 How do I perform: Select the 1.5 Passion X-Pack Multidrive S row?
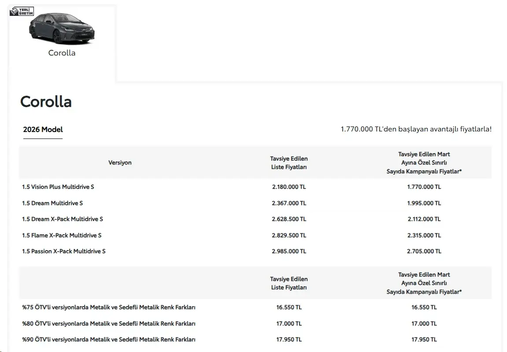click(x=255, y=251)
